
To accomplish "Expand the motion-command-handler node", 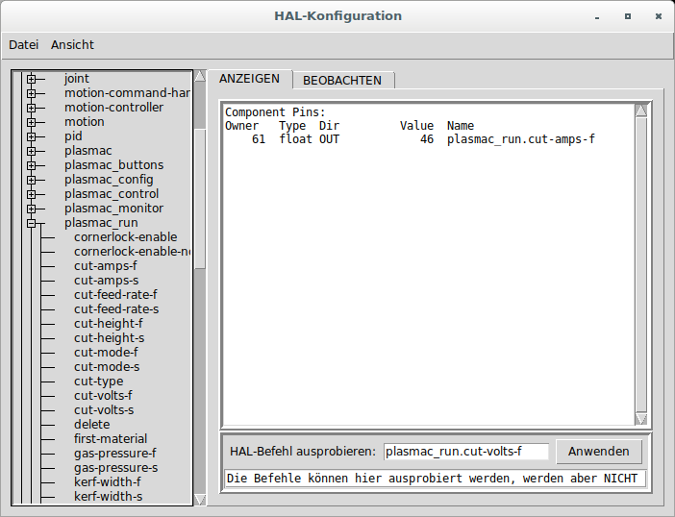I will [31, 93].
